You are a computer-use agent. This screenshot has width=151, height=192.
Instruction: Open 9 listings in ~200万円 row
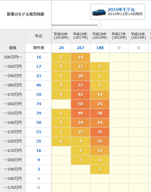(39, 160)
